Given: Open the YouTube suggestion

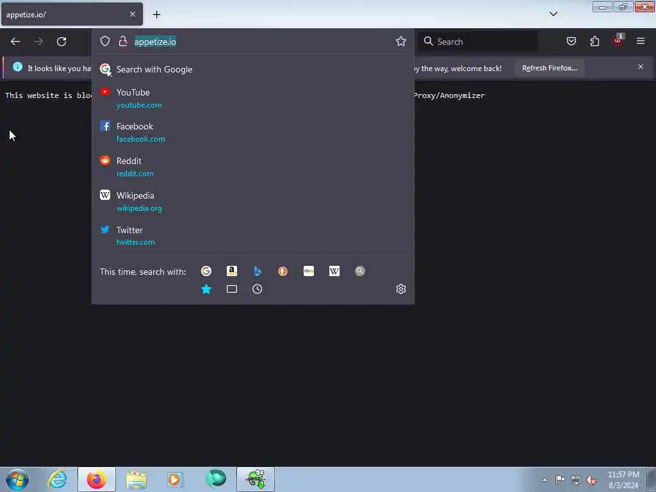Looking at the screenshot, I should coord(252,98).
